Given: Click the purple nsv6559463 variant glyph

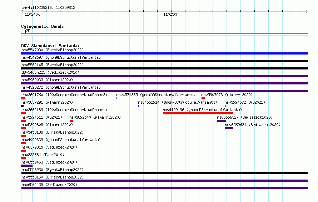Looking at the screenshot, I should tap(27, 166).
